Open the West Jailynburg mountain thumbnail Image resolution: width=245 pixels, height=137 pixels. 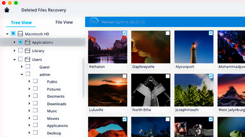[x=231, y=90]
